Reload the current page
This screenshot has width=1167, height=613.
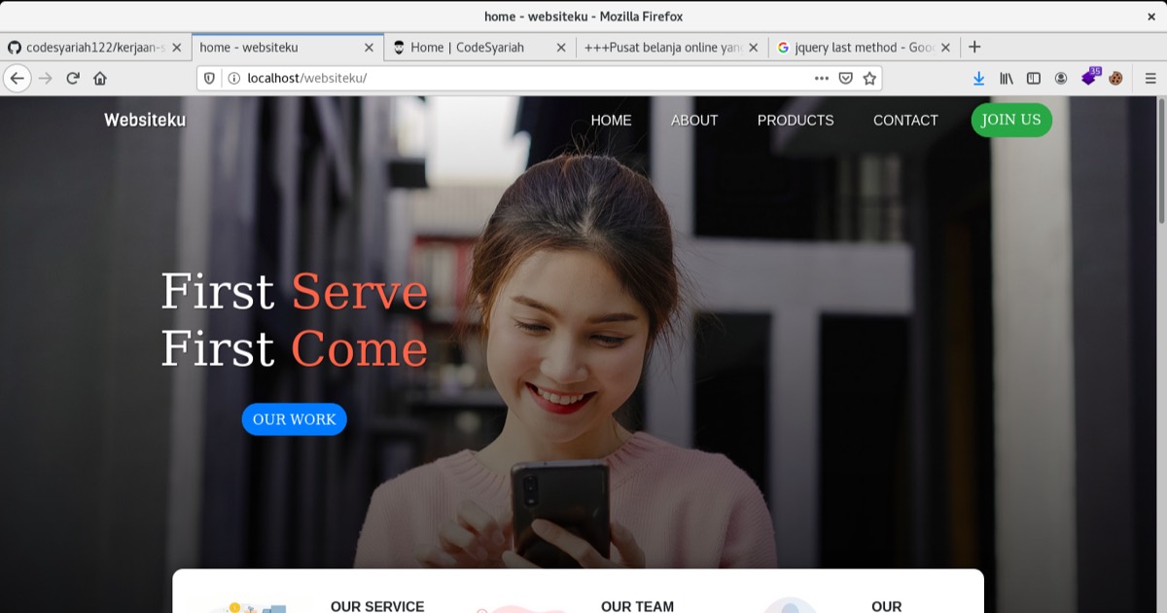pyautogui.click(x=73, y=79)
